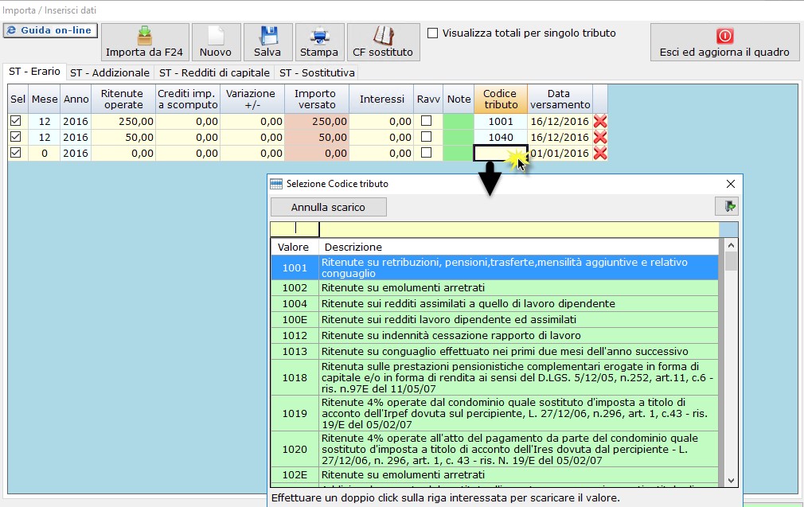Open the ST - Redditi di capitale tab
Screen dimensions: 804x507
214,72
